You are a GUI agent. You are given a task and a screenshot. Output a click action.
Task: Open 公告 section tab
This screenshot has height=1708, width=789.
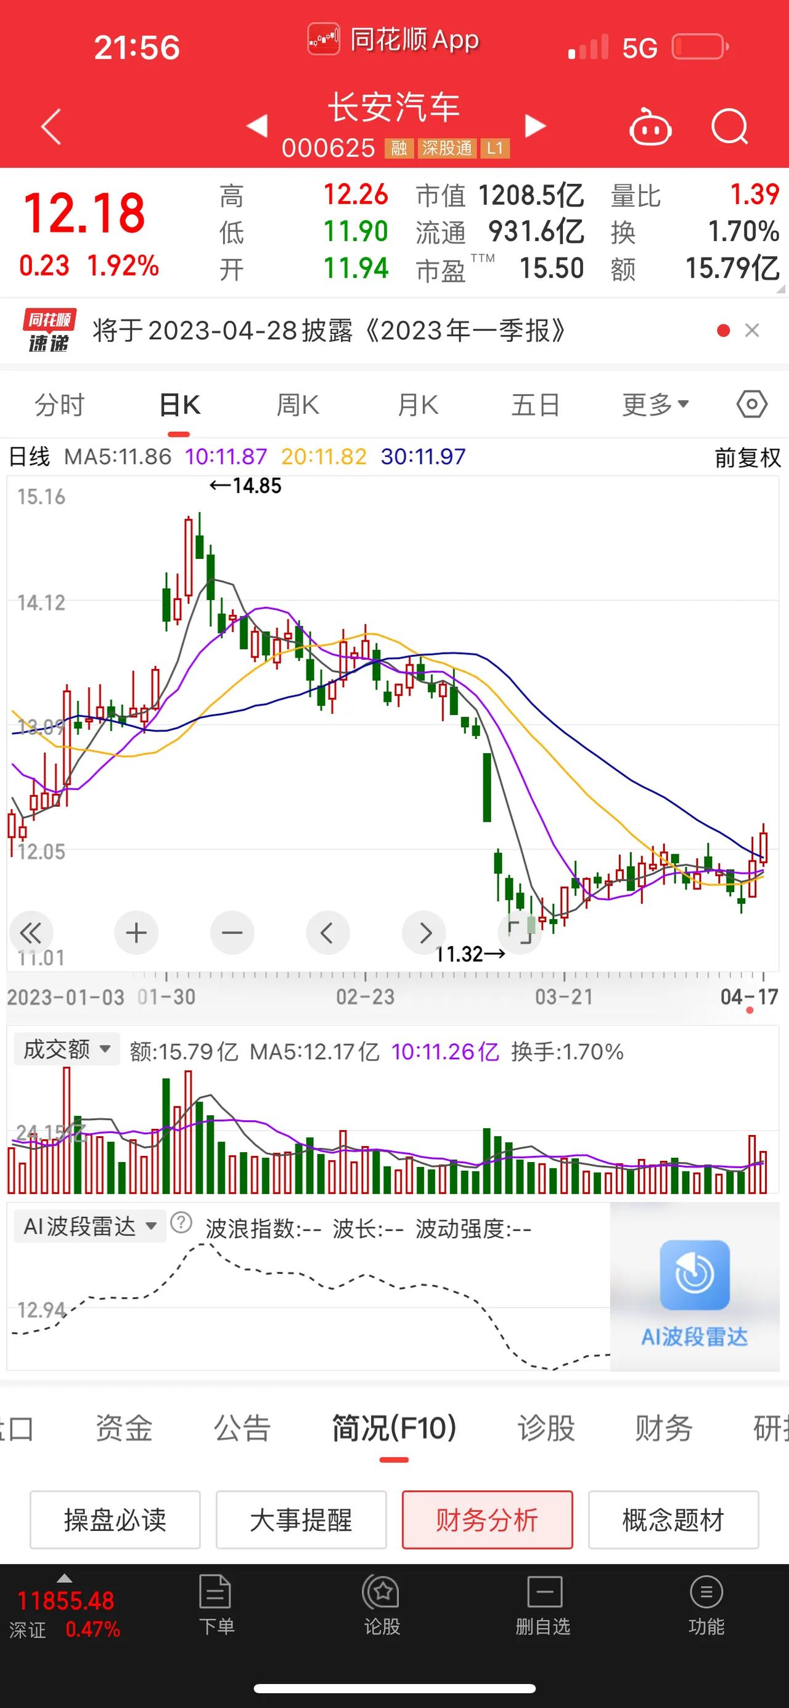coord(242,1427)
